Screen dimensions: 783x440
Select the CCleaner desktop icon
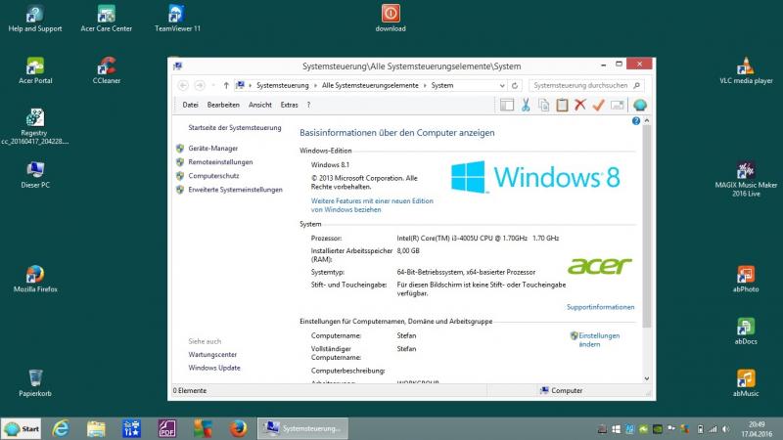coord(107,70)
